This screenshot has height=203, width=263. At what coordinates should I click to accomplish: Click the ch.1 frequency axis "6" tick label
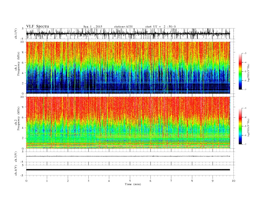pyautogui.click(x=23, y=62)
